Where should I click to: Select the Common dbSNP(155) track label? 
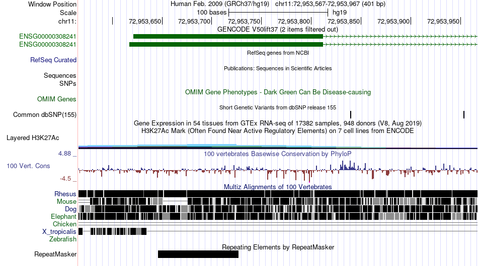45,114
